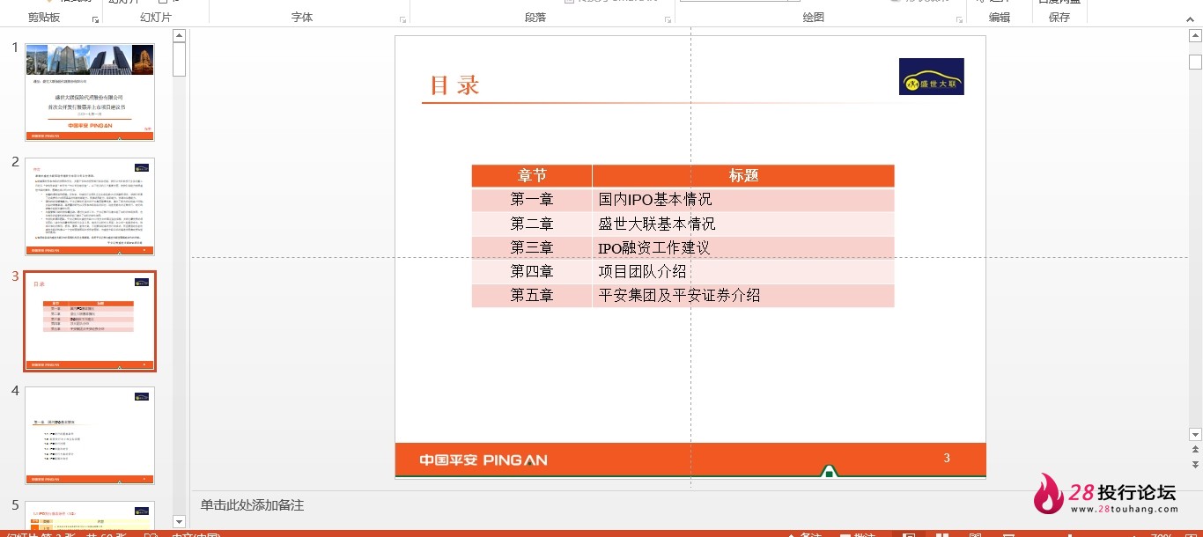Click the thumbnail pane scrollbar thumb
This screenshot has width=1203, height=537.
click(180, 59)
